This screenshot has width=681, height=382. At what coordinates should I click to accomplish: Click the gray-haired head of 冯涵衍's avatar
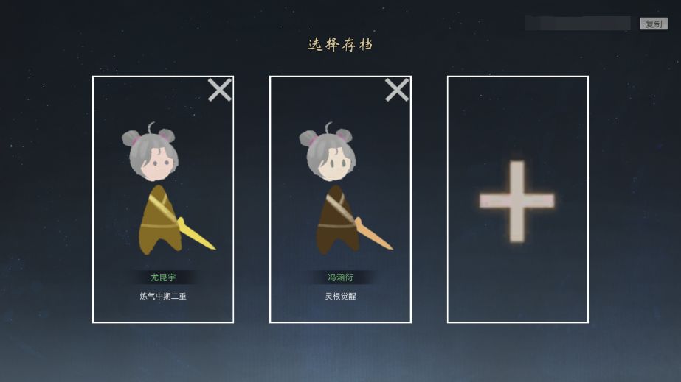(330, 154)
